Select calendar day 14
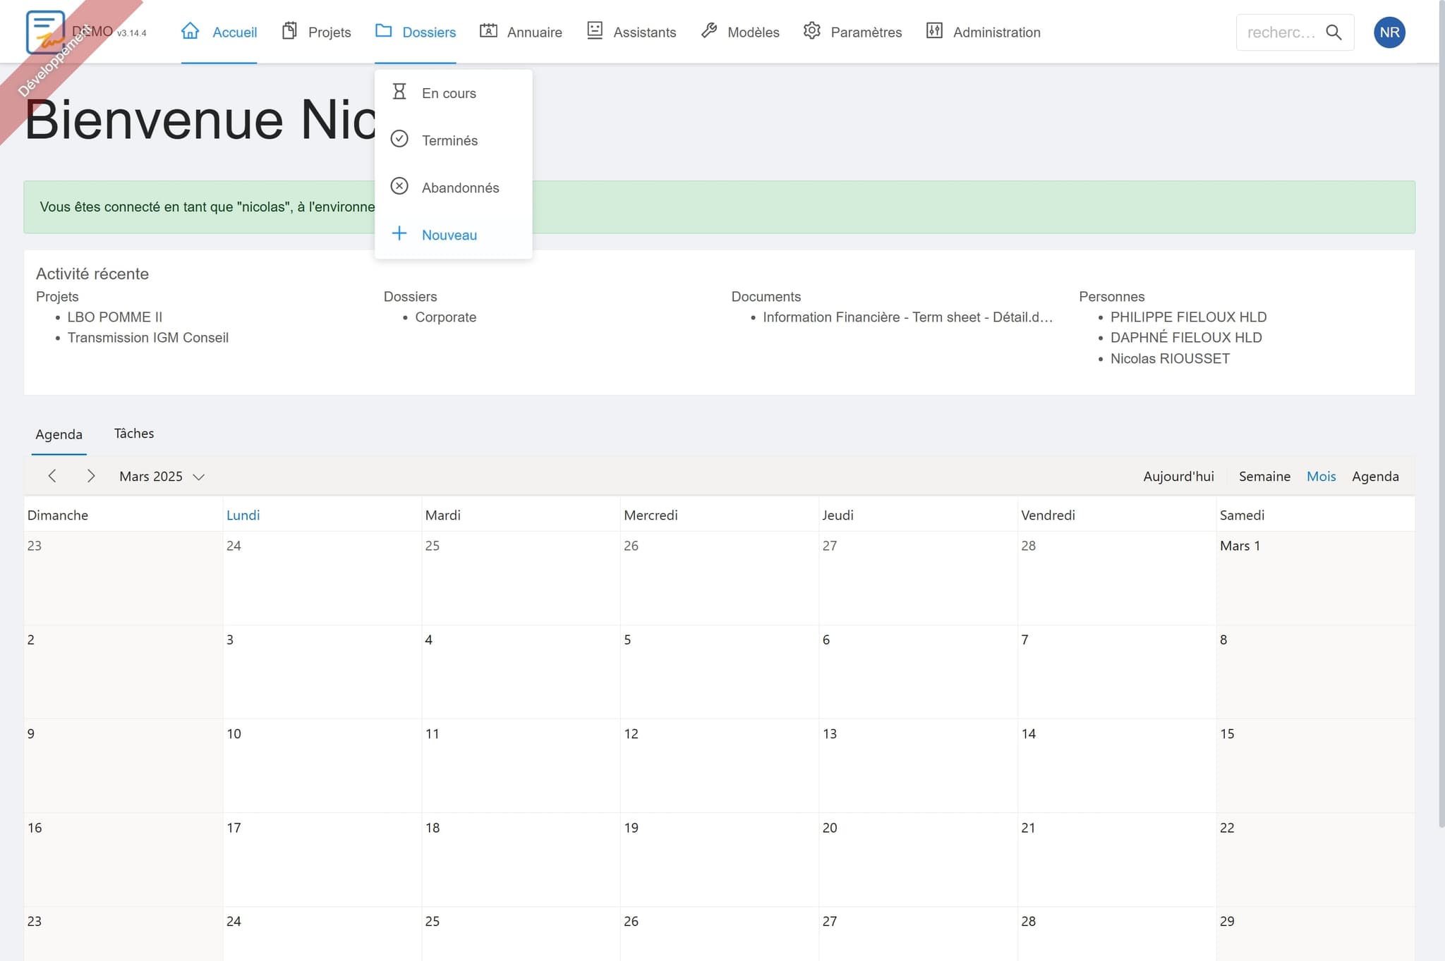The height and width of the screenshot is (961, 1445). pos(1116,766)
